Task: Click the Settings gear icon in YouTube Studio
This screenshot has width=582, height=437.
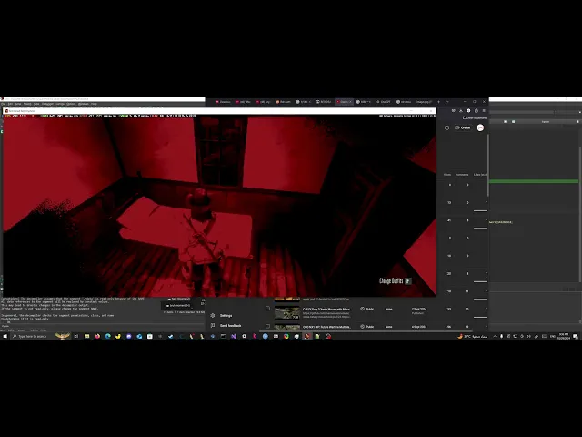Action: (212, 316)
